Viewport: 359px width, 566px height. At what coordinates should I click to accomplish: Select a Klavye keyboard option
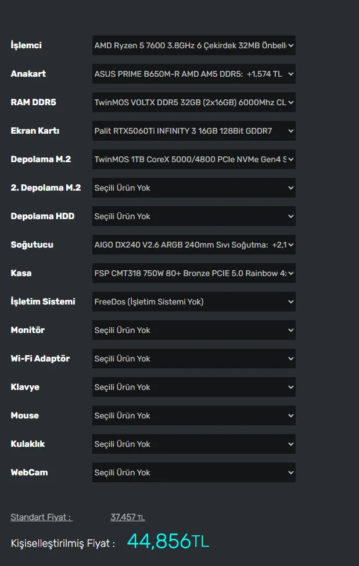point(193,387)
